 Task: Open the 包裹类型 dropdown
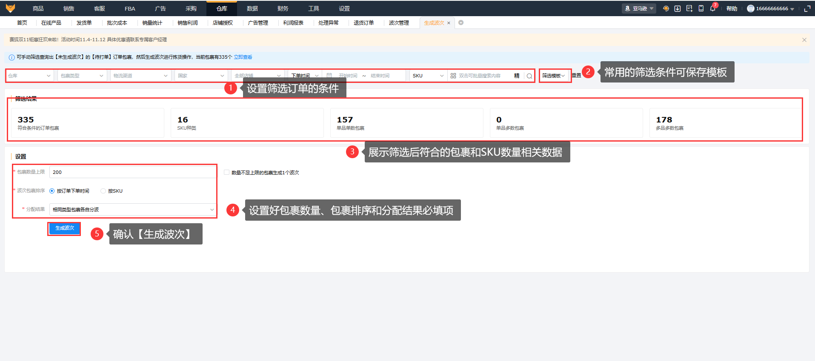click(82, 76)
